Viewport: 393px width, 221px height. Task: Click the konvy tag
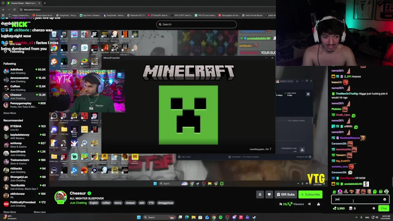[x=118, y=203]
